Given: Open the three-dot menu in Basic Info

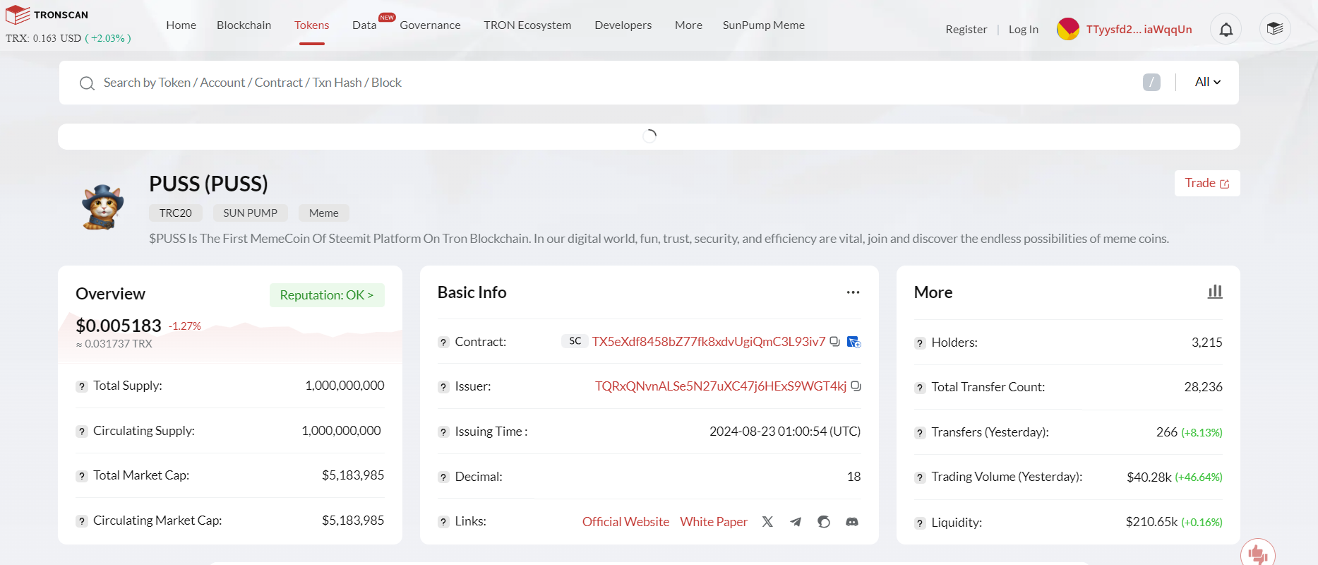Looking at the screenshot, I should (853, 292).
